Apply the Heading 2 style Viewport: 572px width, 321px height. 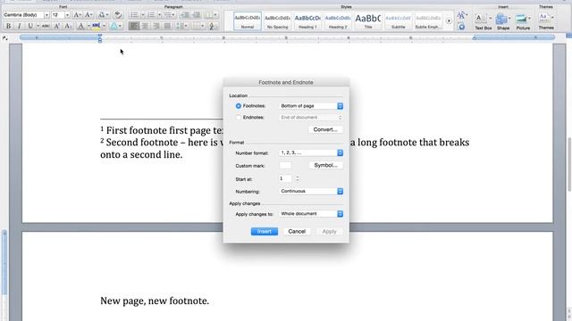click(x=338, y=21)
